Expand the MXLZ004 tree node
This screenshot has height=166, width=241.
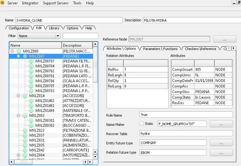click(18, 155)
